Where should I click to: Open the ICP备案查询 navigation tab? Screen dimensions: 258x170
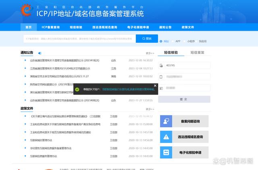click(x=51, y=27)
